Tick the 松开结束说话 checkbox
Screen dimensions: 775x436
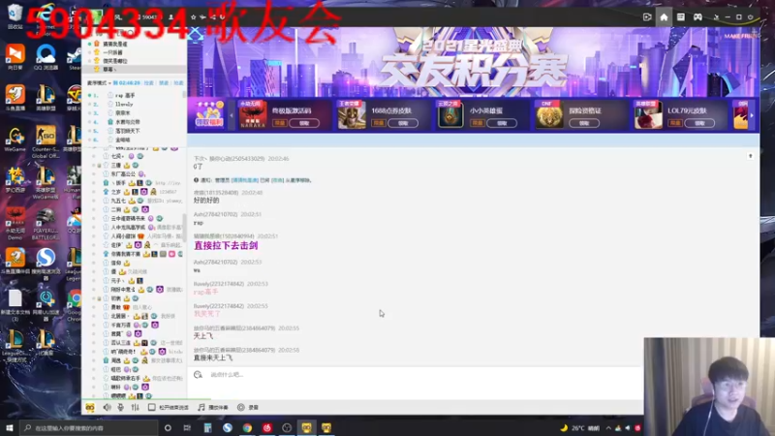152,407
